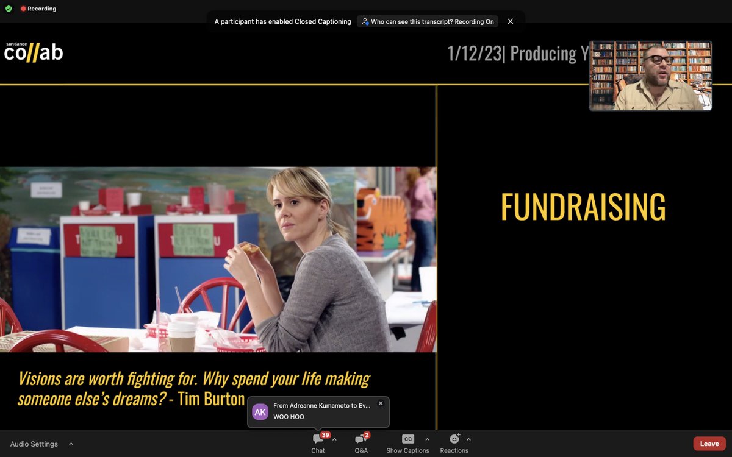The image size is (732, 457).
Task: Click the closed captioning enabled message text
Action: point(282,21)
